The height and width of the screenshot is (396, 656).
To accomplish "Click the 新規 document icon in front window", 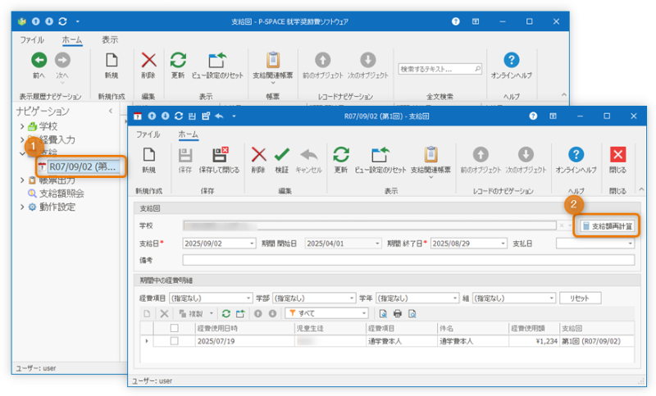I will [148, 155].
